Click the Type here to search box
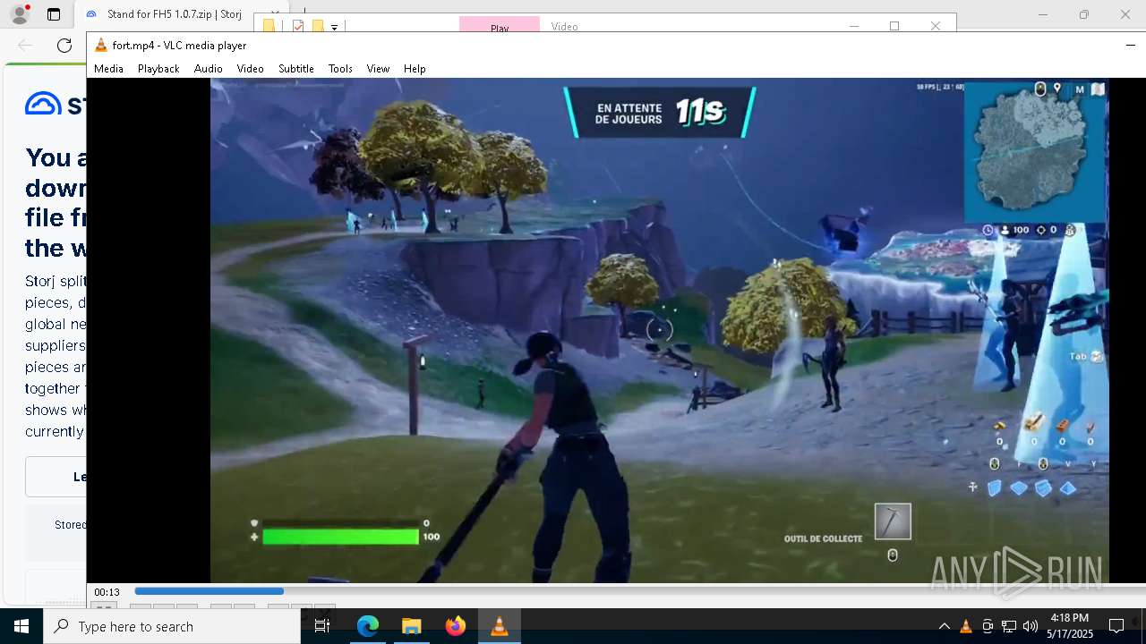This screenshot has height=644, width=1146. point(172,626)
